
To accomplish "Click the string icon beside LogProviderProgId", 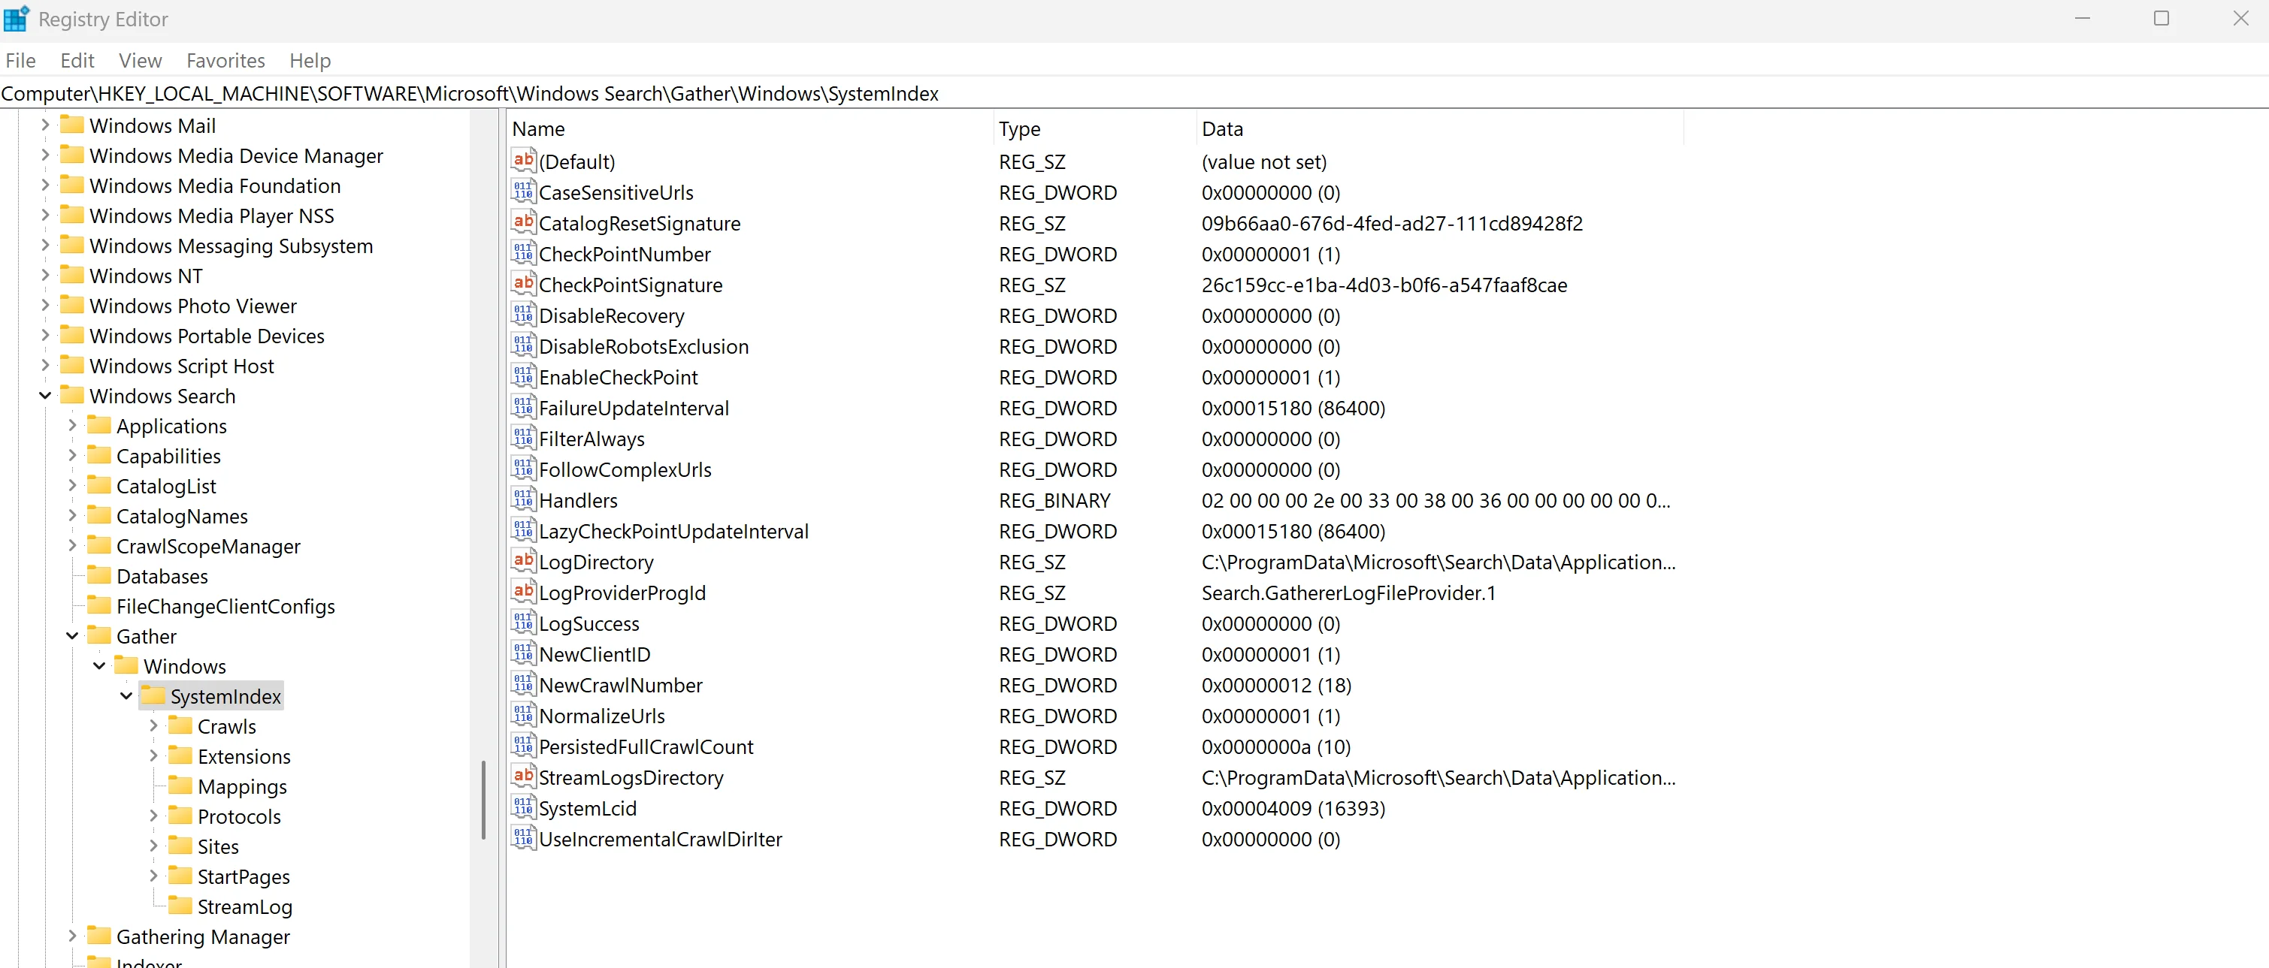I will click(523, 591).
